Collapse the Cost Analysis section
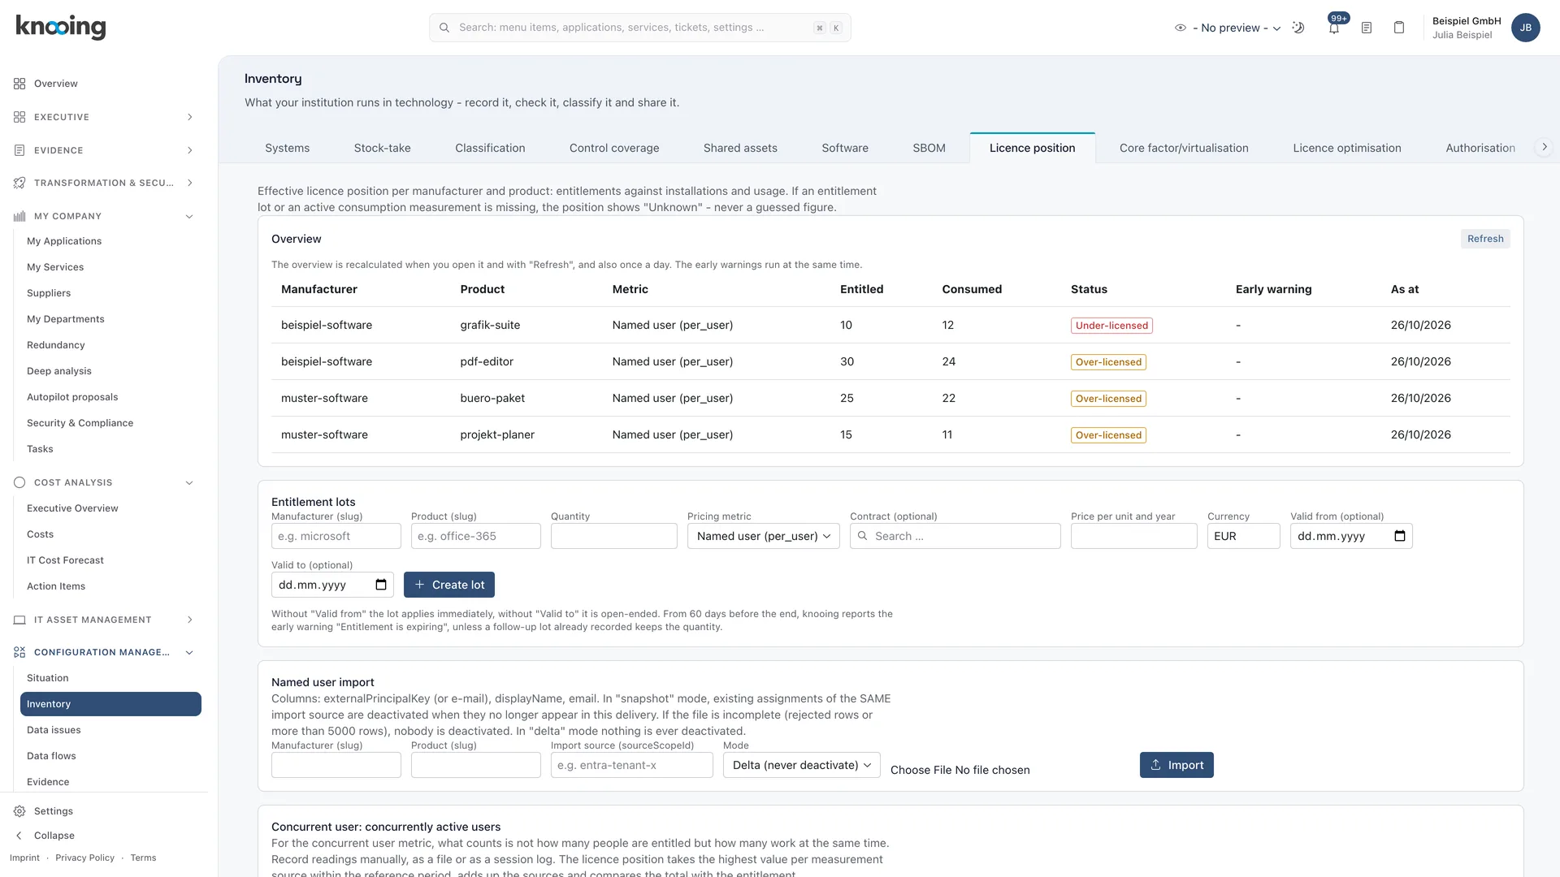The height and width of the screenshot is (877, 1560). [189, 482]
